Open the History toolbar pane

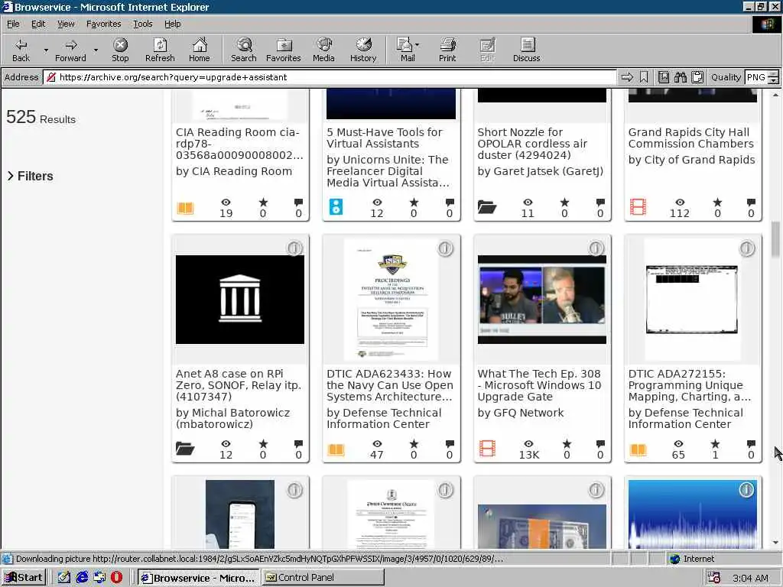[x=363, y=50]
